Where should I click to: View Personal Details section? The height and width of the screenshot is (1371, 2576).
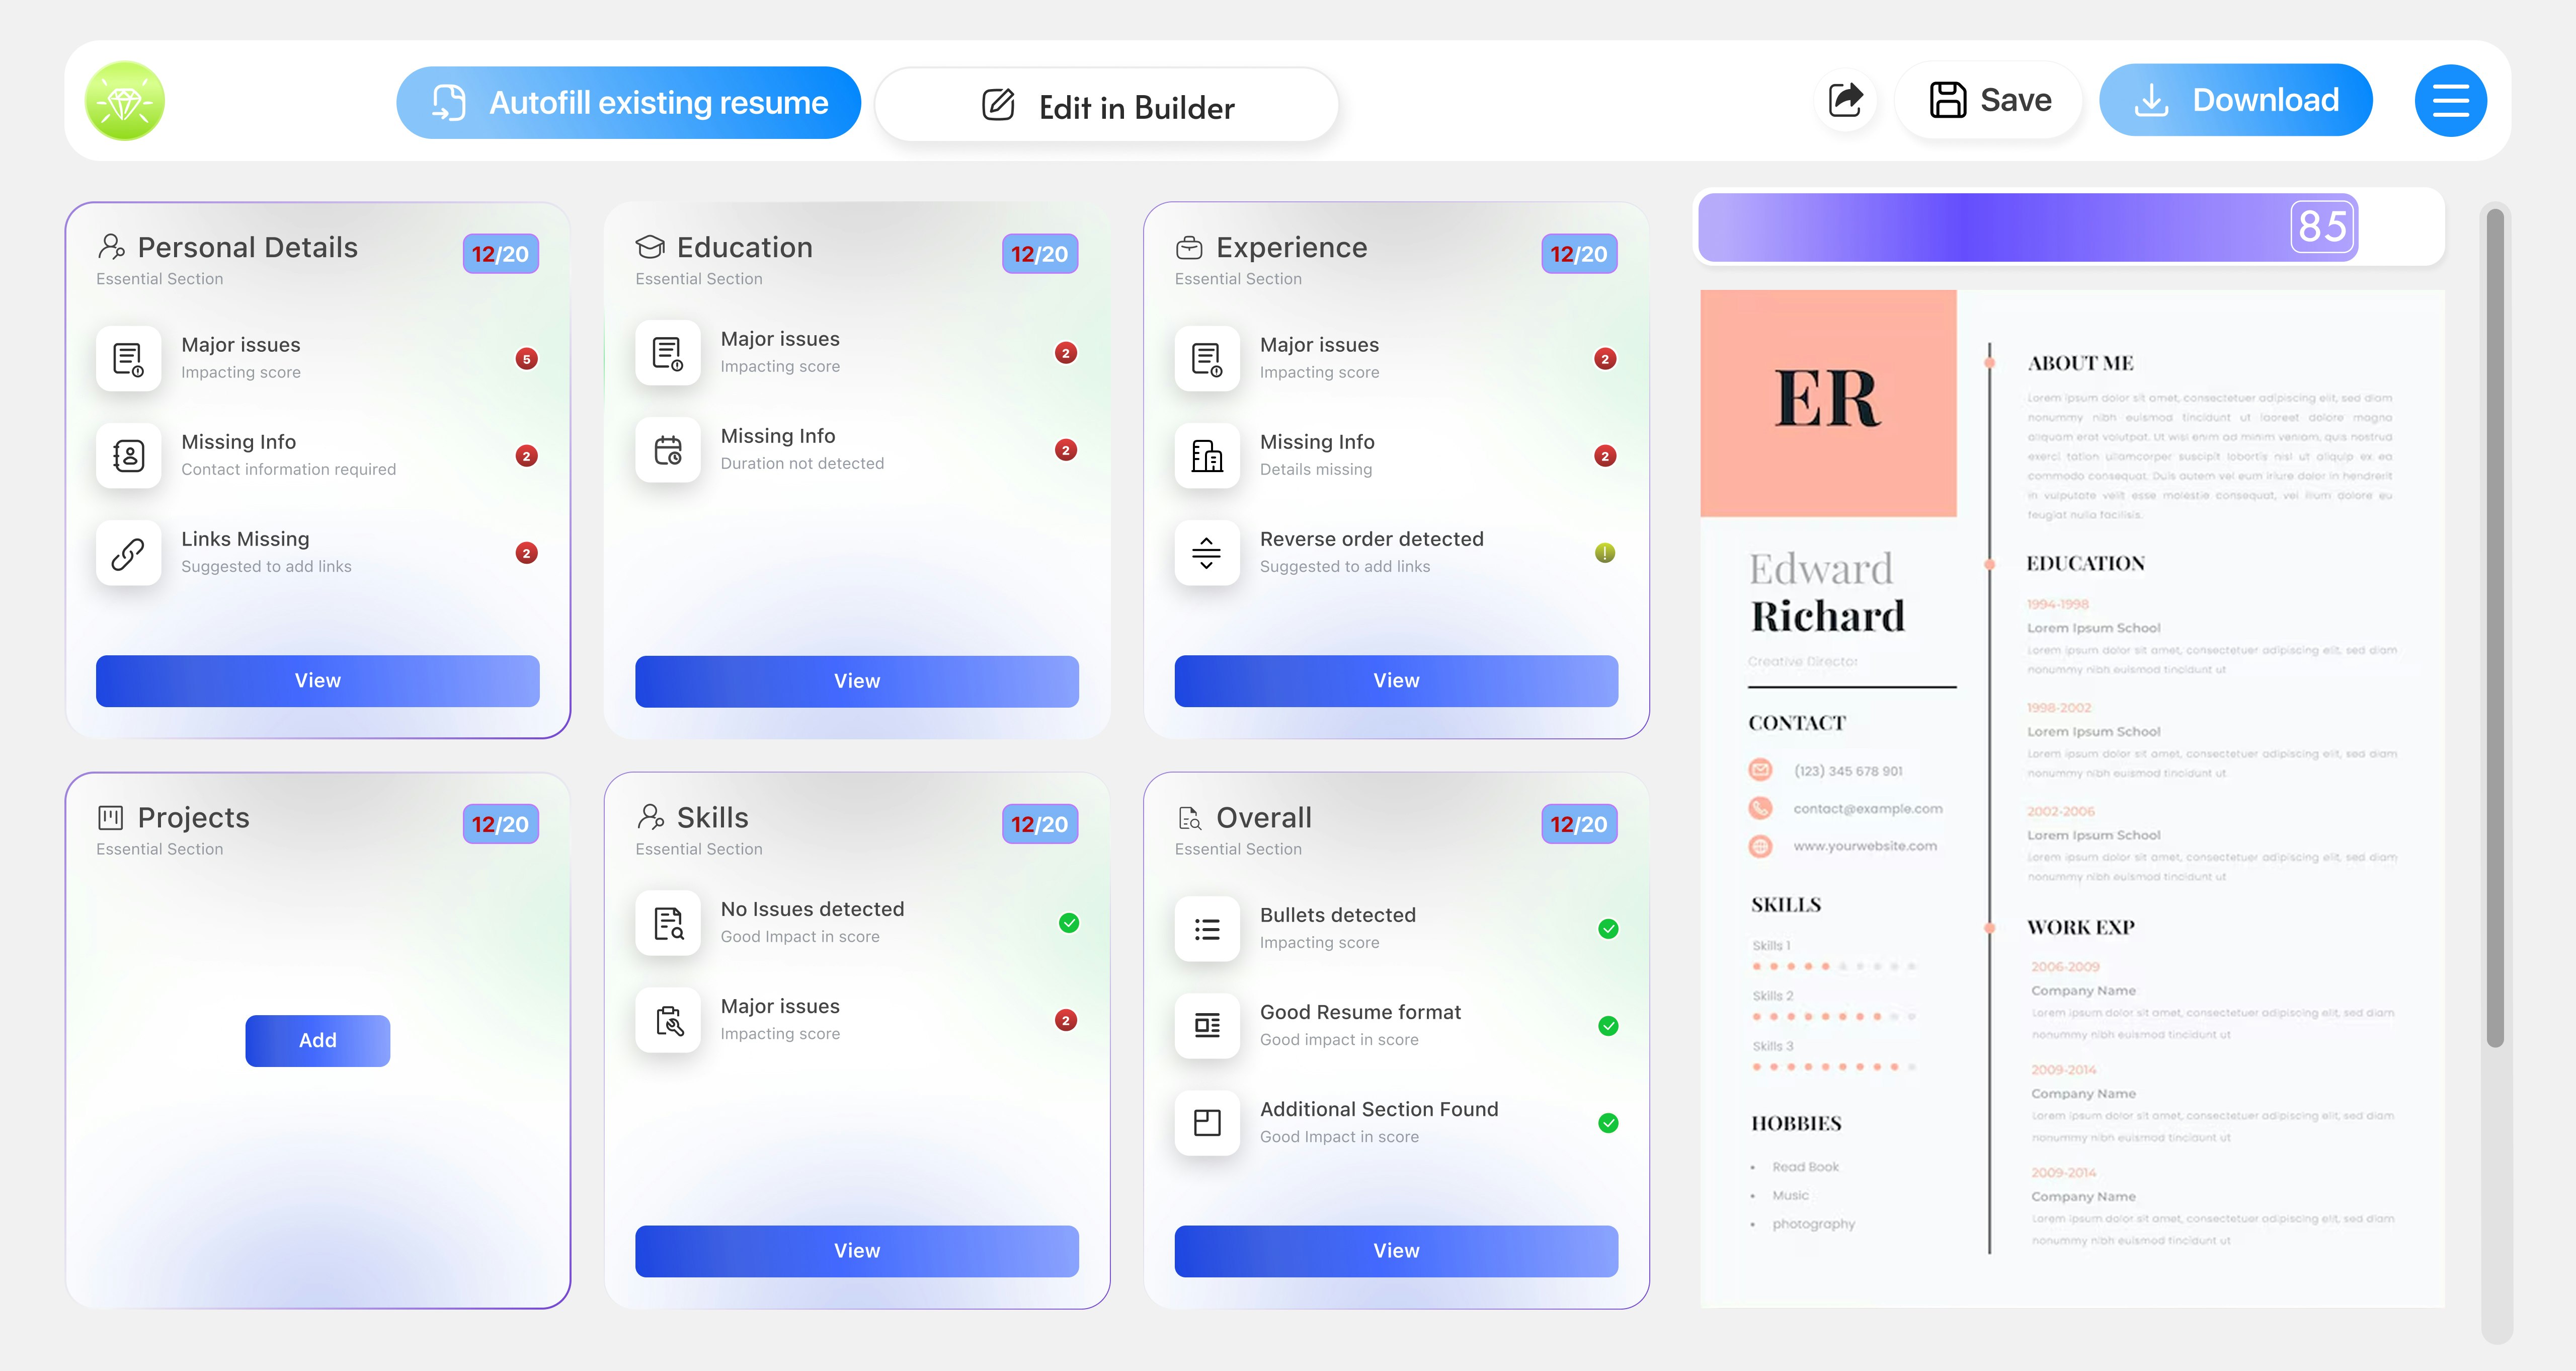pyautogui.click(x=318, y=681)
